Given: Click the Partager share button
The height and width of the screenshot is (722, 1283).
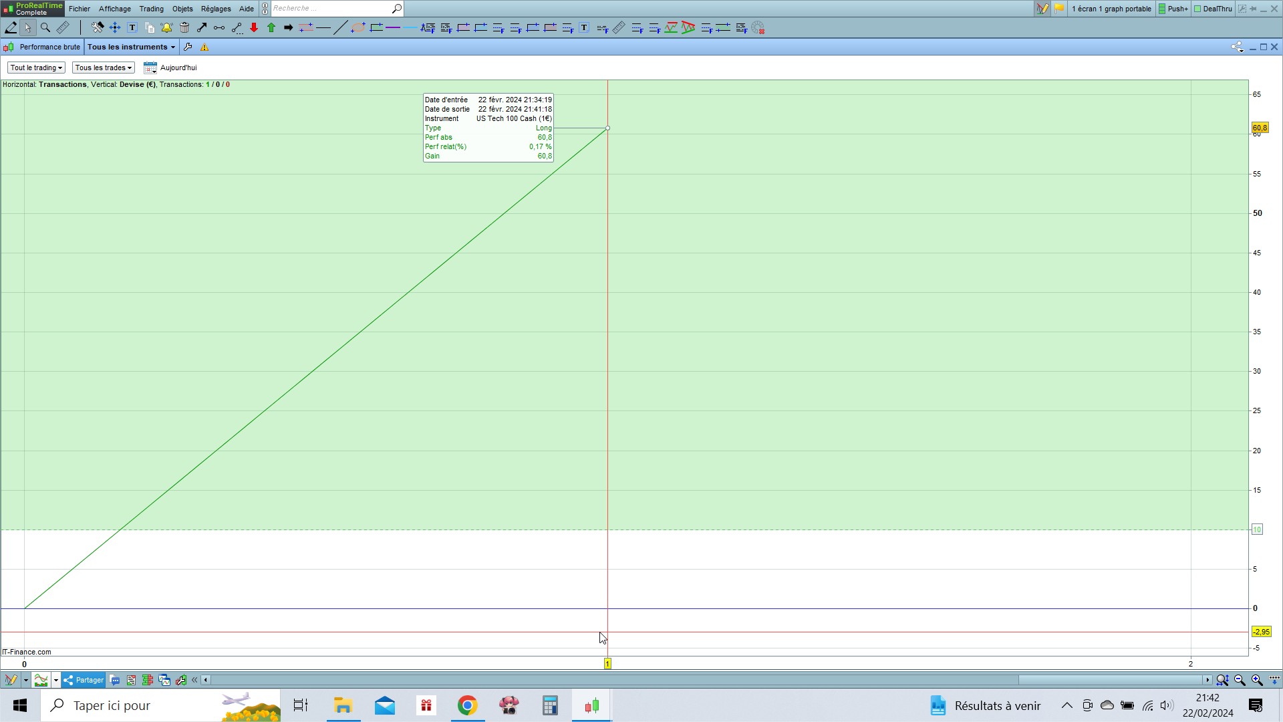Looking at the screenshot, I should coord(84,680).
